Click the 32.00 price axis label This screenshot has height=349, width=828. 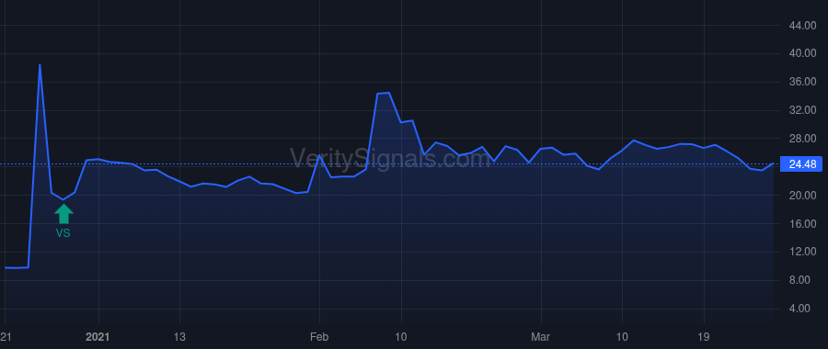click(x=802, y=110)
